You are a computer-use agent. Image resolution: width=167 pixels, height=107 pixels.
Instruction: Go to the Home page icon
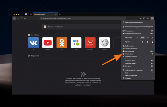pos(25,18)
